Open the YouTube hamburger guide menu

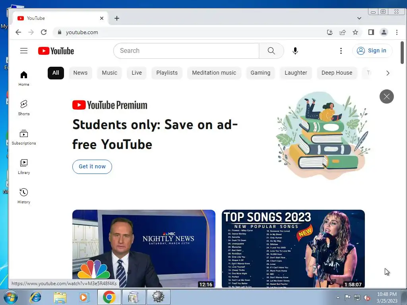click(24, 50)
